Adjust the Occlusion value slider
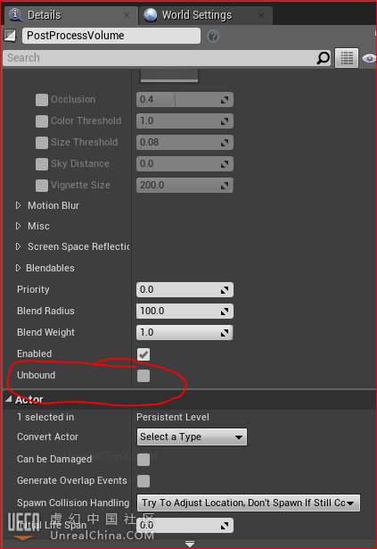Image resolution: width=377 pixels, height=549 pixels. coord(184,100)
